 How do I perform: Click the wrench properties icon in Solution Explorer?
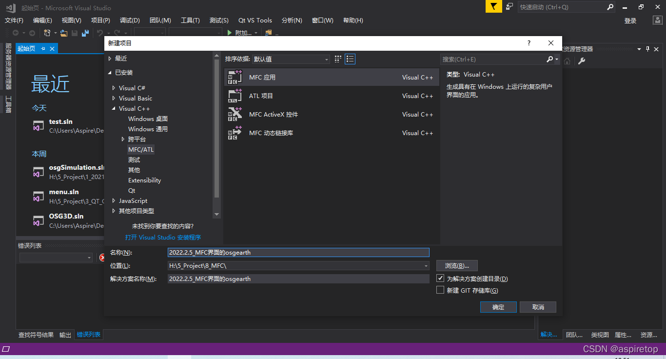tap(581, 61)
